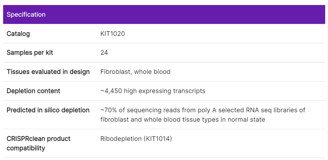Image resolution: width=328 pixels, height=160 pixels.
Task: Click the "~4,450" transcript count
Action: [110, 91]
